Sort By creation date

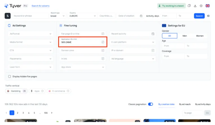click(166, 104)
